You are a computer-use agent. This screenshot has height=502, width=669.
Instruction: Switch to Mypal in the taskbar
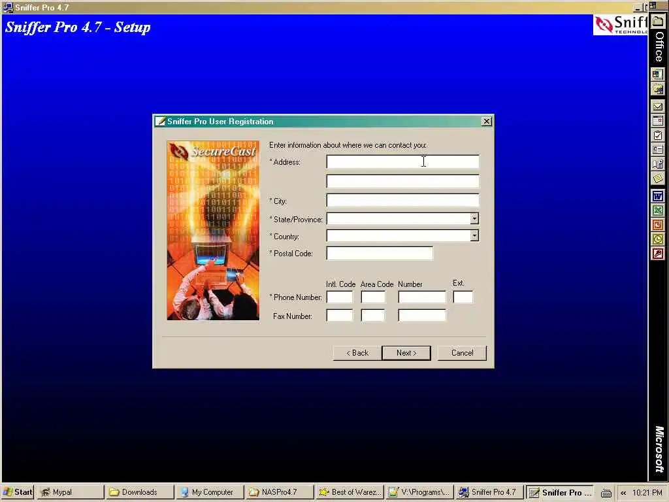point(69,492)
